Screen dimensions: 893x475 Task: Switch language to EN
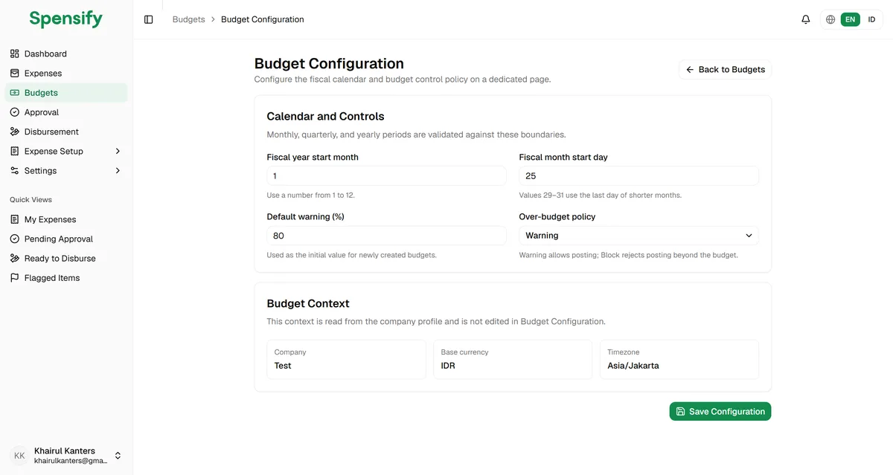[x=851, y=19]
